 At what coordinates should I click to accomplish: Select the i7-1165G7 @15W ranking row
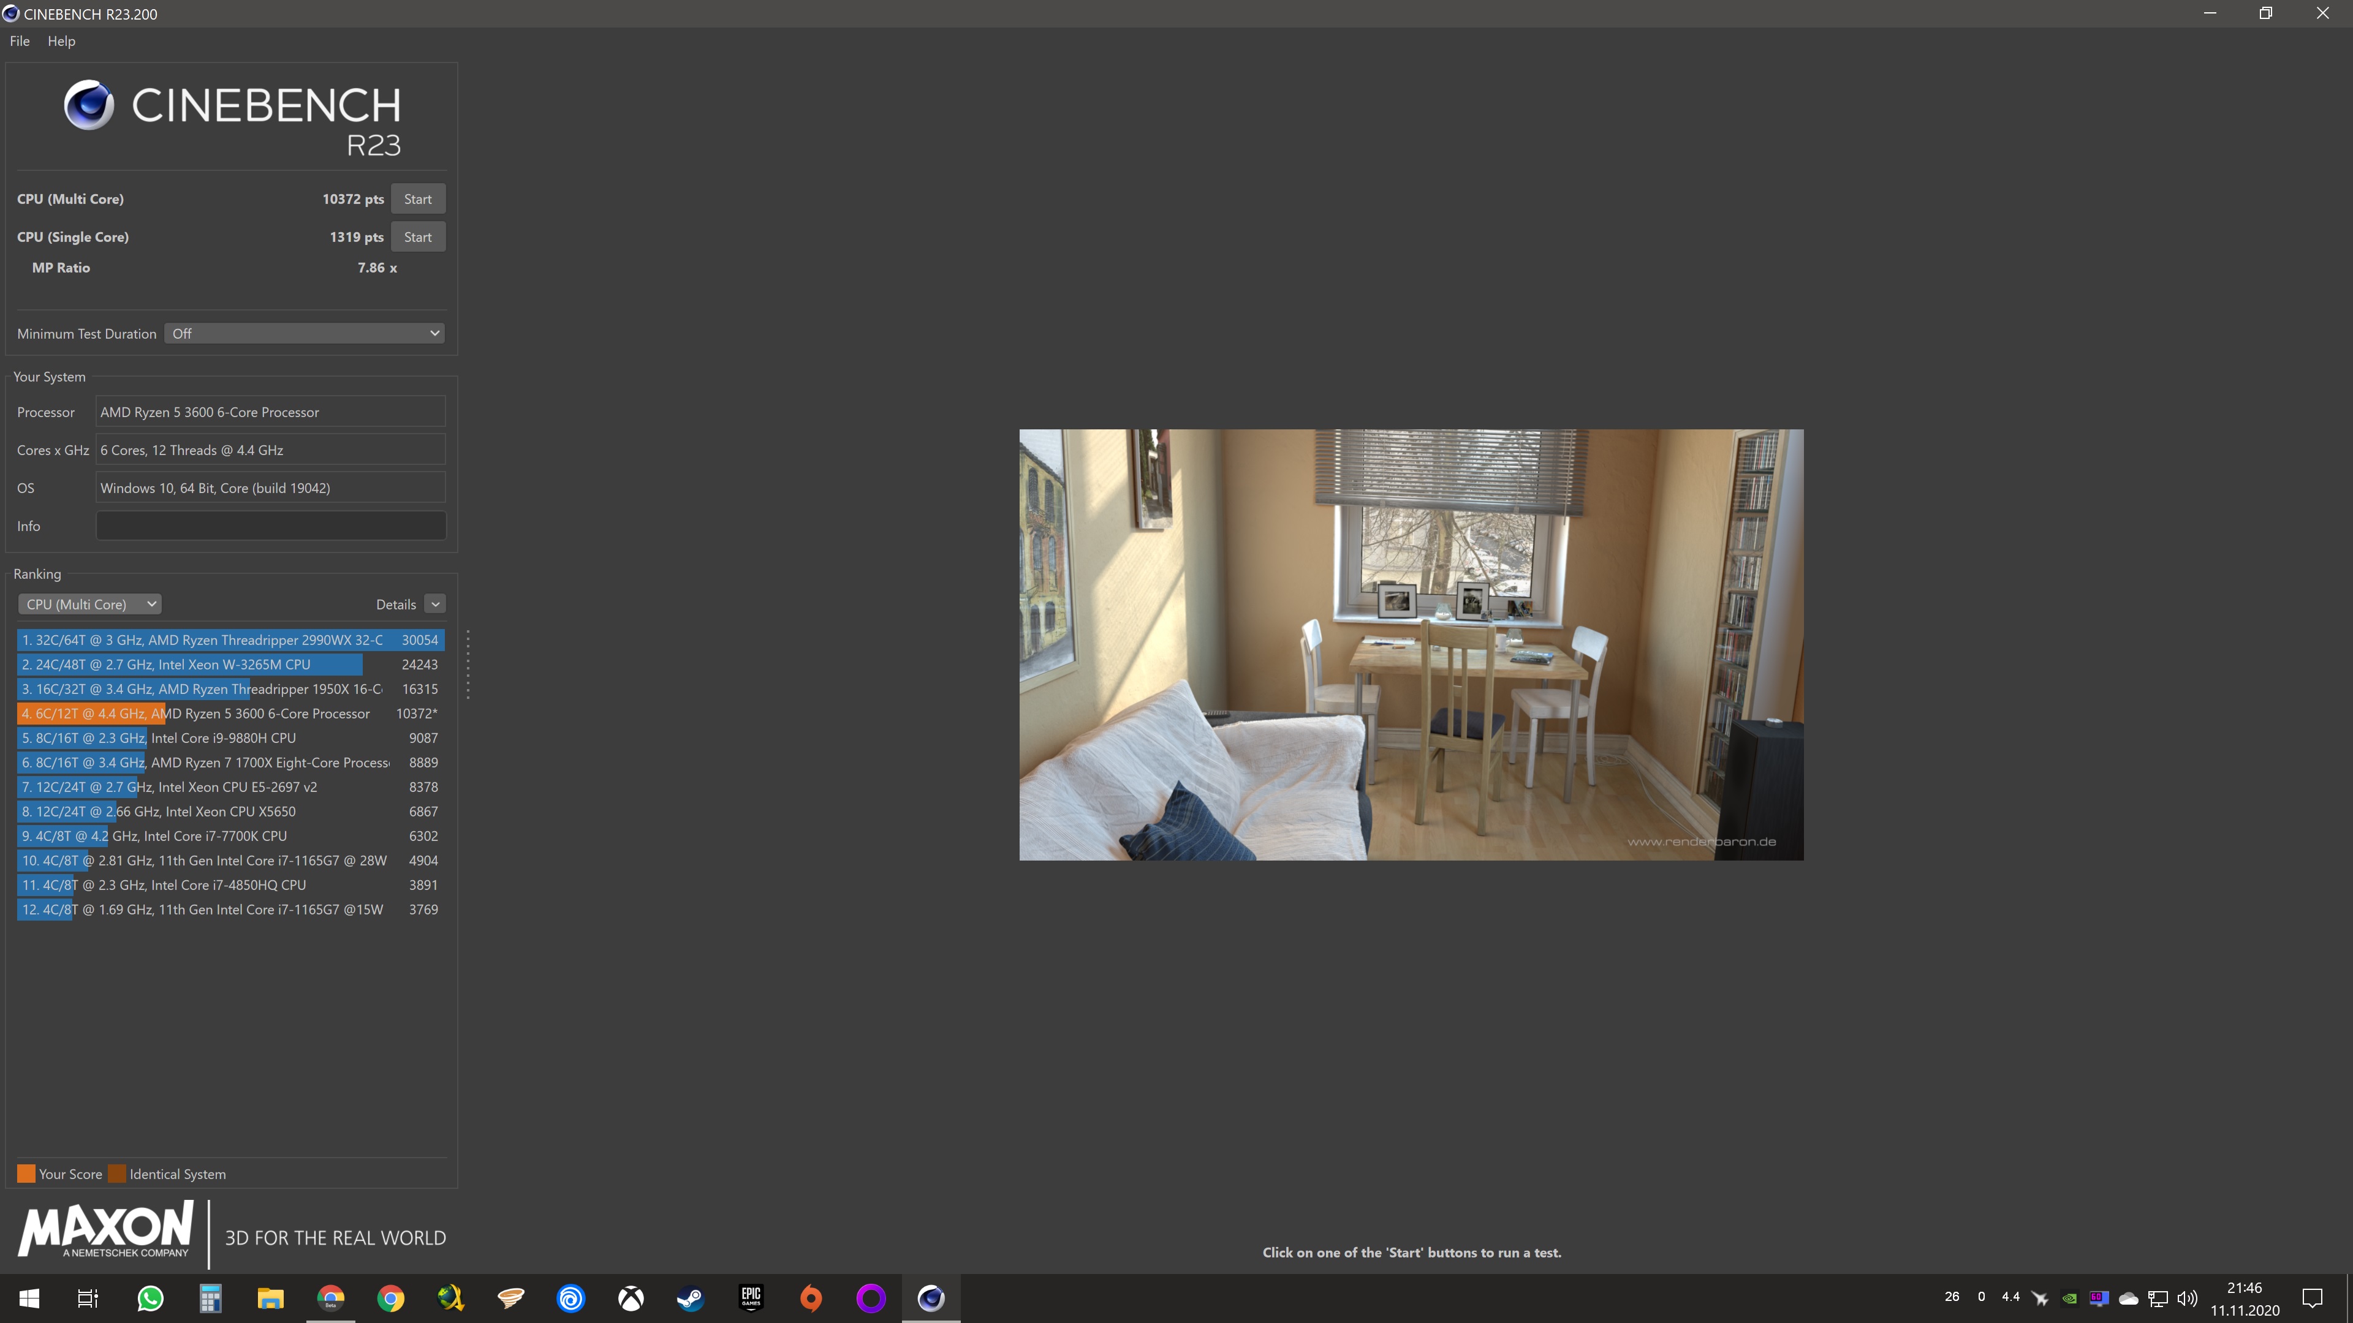pos(230,910)
